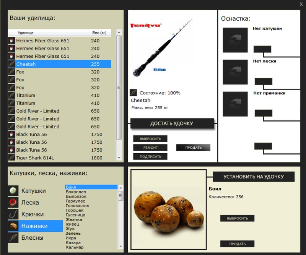
Task: Click ВЫБРОСИТЬ in the Боил bait panel
Action: tap(237, 218)
